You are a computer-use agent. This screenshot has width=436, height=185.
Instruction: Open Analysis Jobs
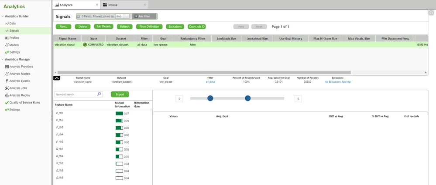pyautogui.click(x=16, y=88)
